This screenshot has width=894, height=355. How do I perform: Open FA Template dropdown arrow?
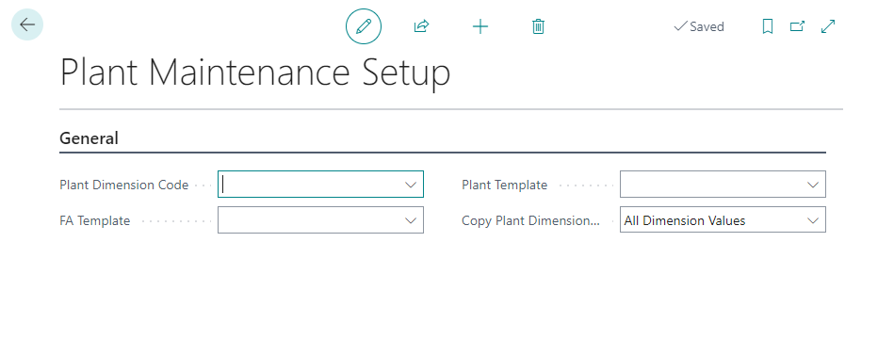[x=411, y=220]
